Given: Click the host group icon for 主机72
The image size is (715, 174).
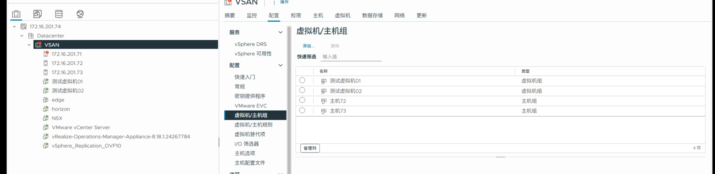Looking at the screenshot, I should pos(324,101).
